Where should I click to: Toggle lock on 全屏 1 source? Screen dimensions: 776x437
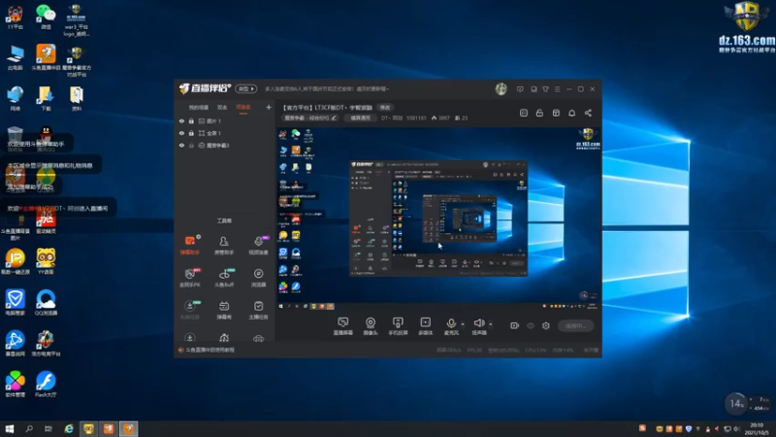pyautogui.click(x=191, y=133)
